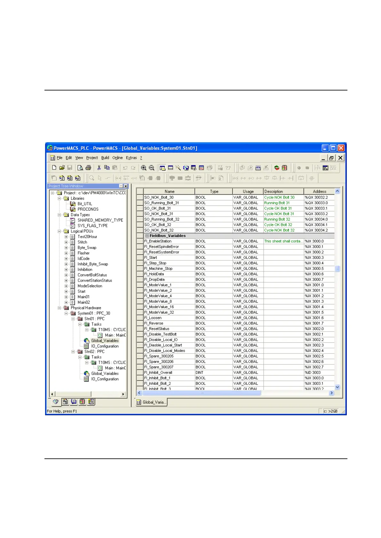381x538 pixels.
Task: Click the Save diskette toolbar icon
Action: tap(70, 168)
